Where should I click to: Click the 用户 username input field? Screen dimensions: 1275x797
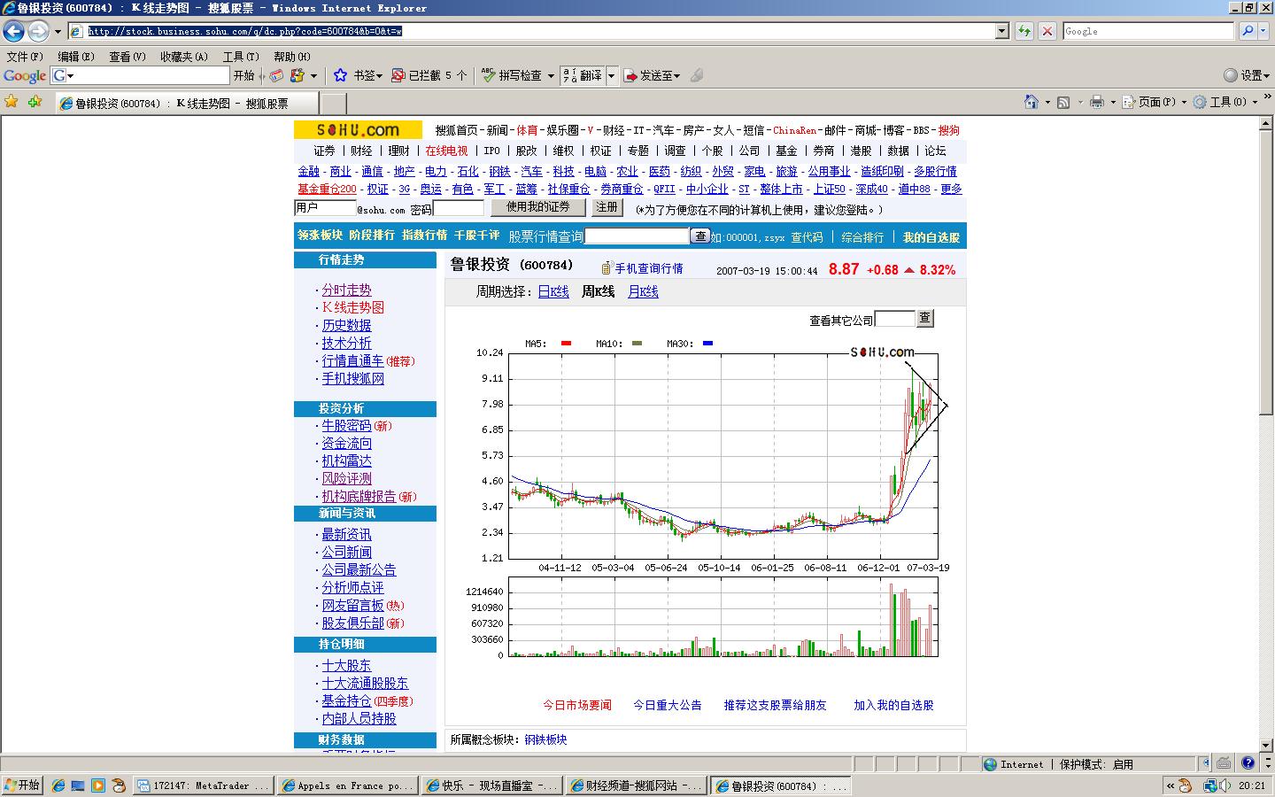click(x=325, y=208)
